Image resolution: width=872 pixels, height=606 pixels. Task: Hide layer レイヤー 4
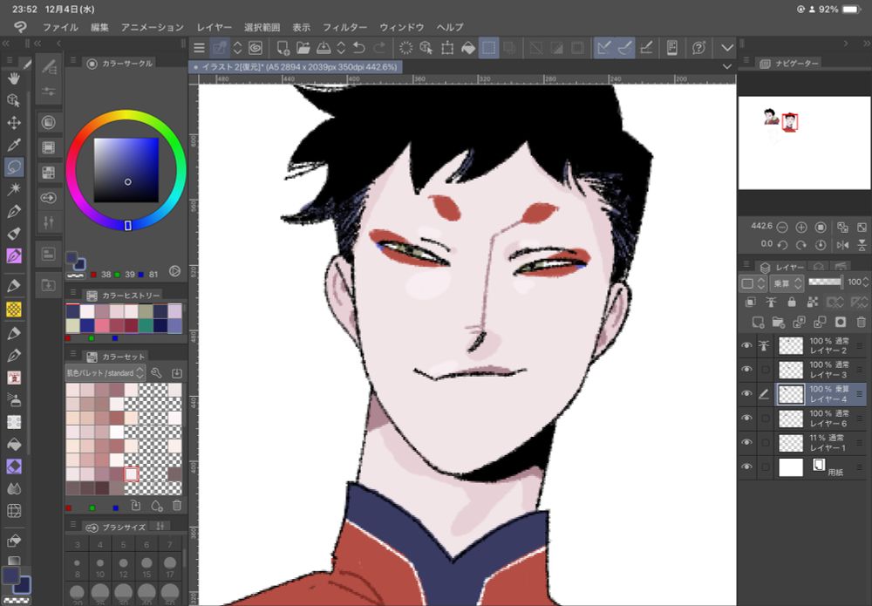pyautogui.click(x=747, y=393)
